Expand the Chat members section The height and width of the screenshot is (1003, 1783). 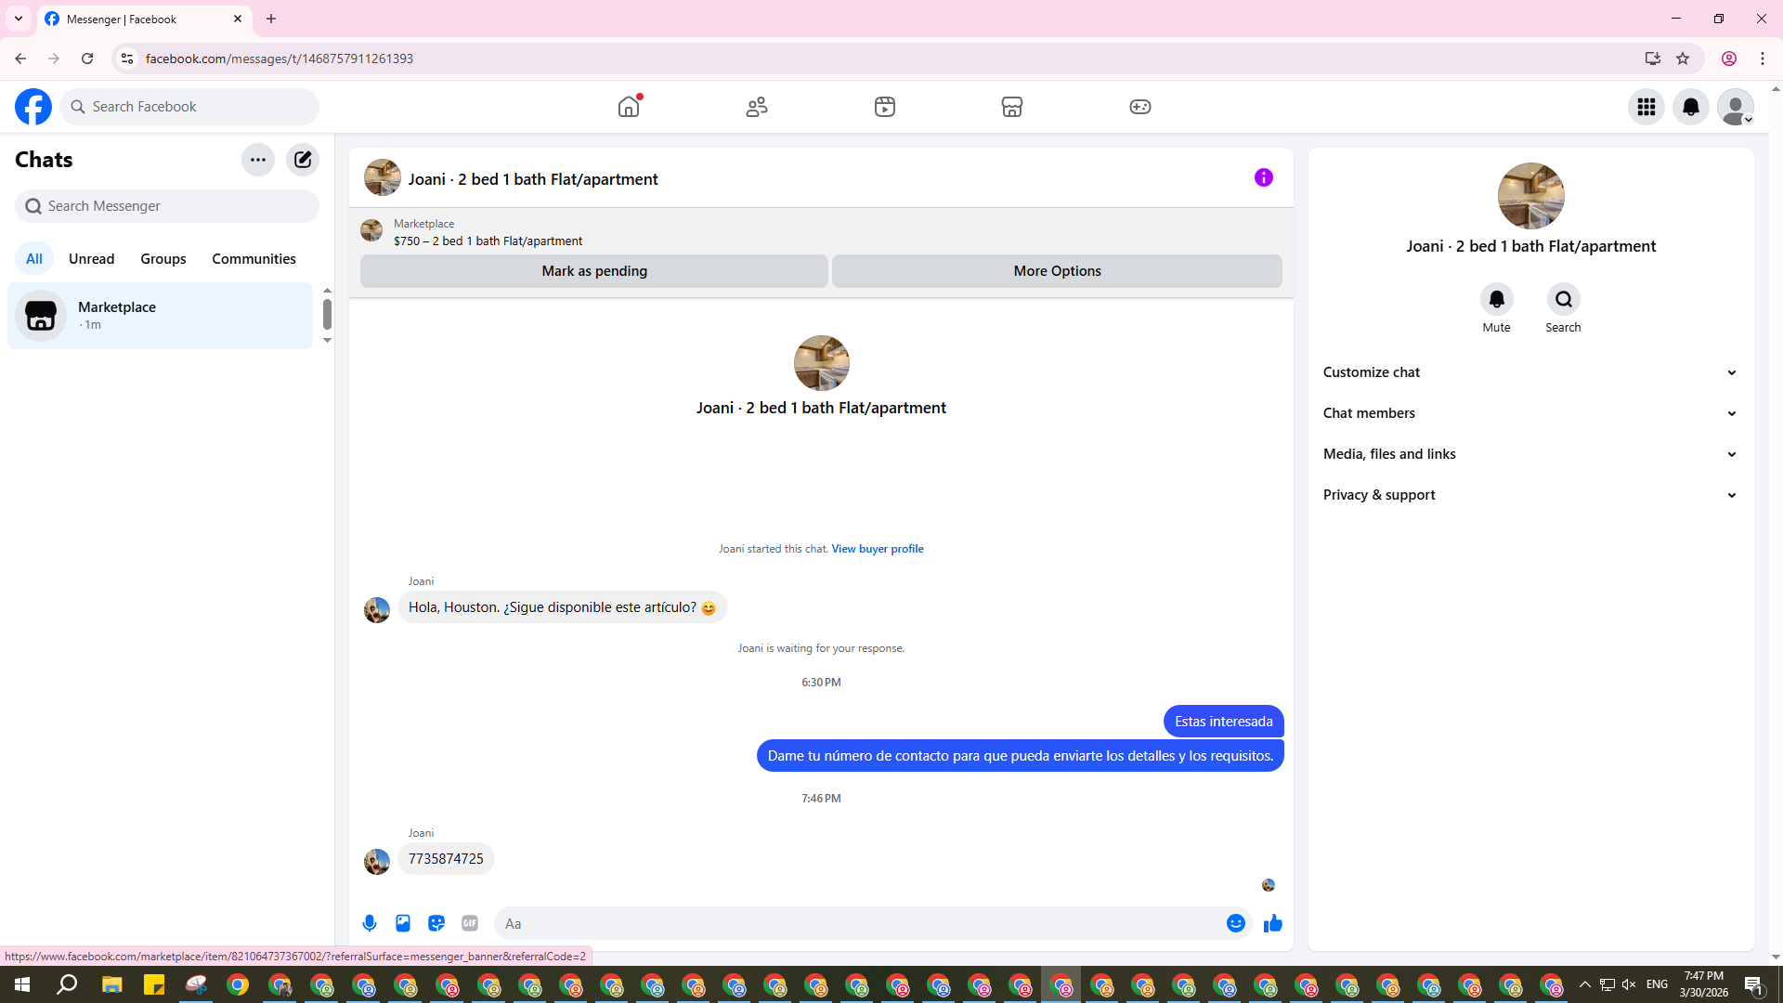click(x=1529, y=413)
